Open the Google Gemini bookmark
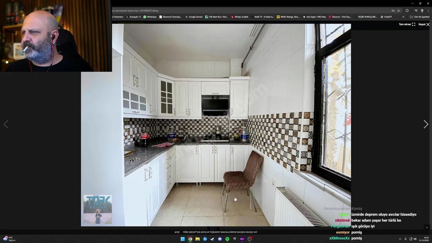The image size is (432, 243). click(194, 17)
